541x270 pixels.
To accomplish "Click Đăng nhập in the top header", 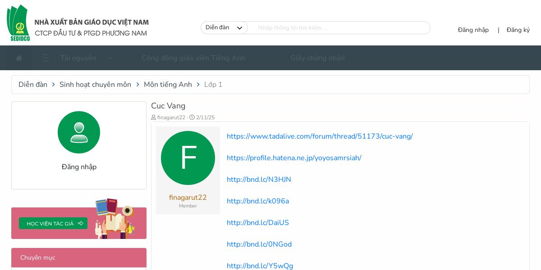I will pyautogui.click(x=473, y=30).
